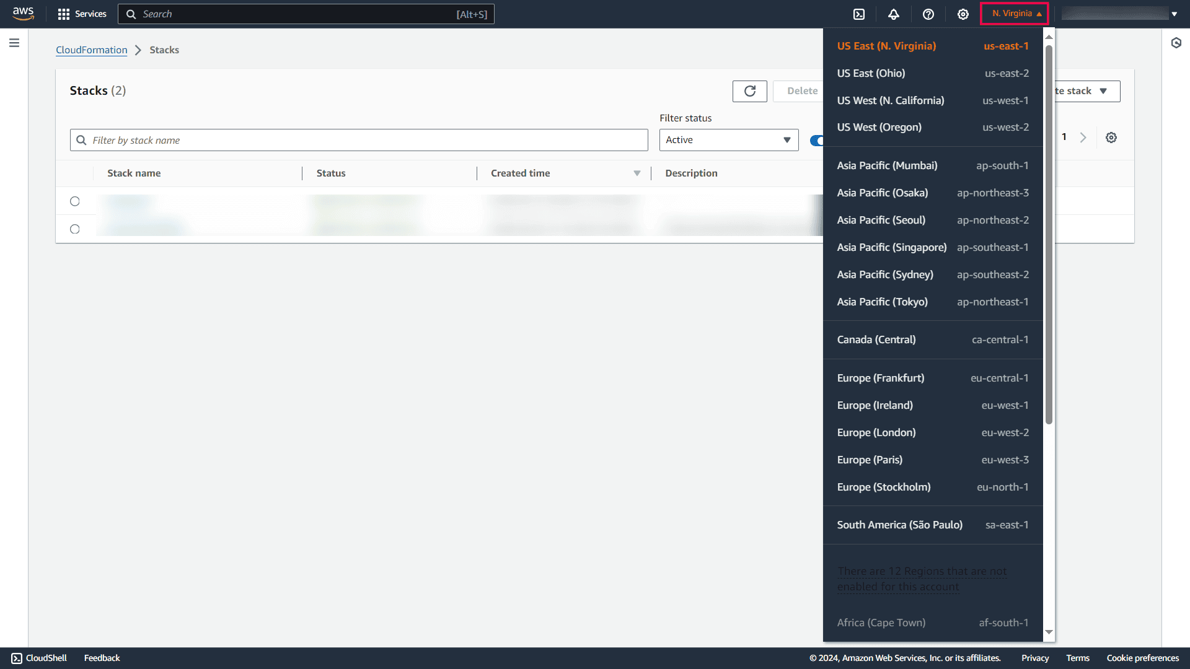Click the Filter by stack name field
1190x669 pixels.
359,139
